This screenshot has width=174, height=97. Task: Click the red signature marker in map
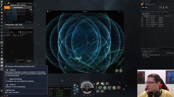[x=85, y=42]
